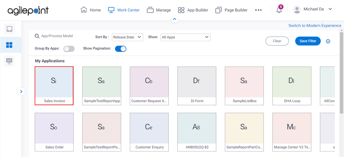Open the more options ellipsis menu
The width and height of the screenshot is (344, 157).
[258, 10]
